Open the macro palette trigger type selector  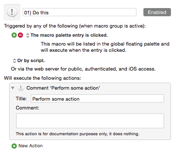[28, 35]
